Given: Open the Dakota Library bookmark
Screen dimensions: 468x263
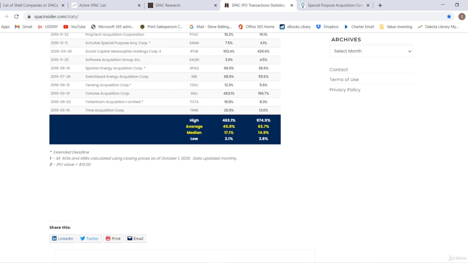Looking at the screenshot, I should click(438, 27).
